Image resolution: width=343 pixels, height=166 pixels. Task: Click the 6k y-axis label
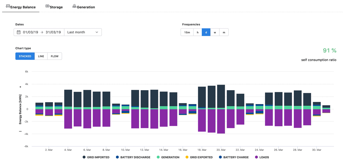click(26, 72)
